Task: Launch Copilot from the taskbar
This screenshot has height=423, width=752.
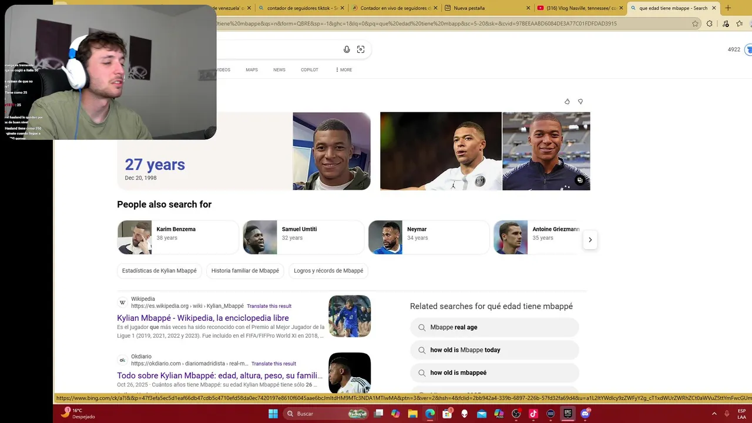Action: point(395,414)
